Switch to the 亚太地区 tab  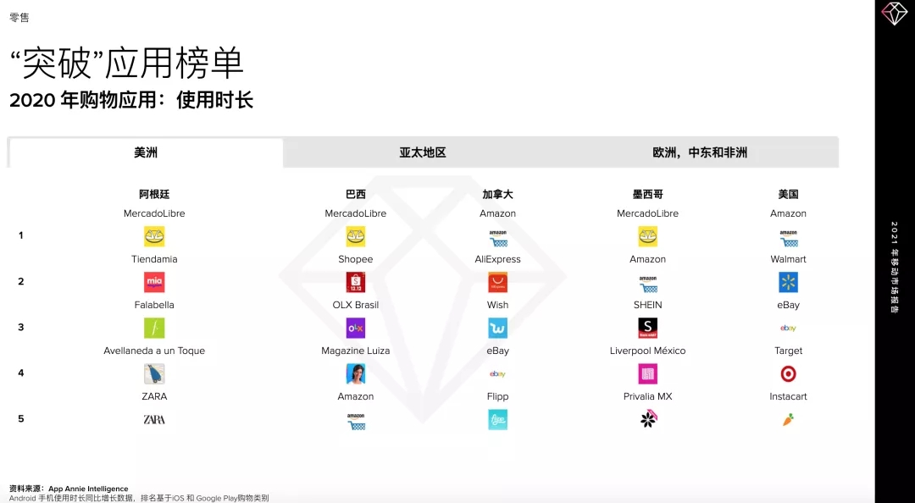(423, 153)
